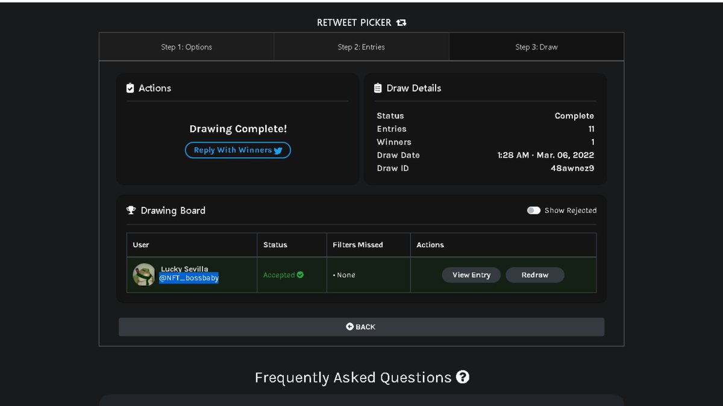Image resolution: width=723 pixels, height=406 pixels.
Task: Go back using the BACK button
Action: [x=361, y=327]
